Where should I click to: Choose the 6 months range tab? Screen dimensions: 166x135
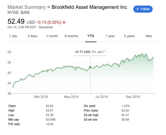tap(71, 36)
